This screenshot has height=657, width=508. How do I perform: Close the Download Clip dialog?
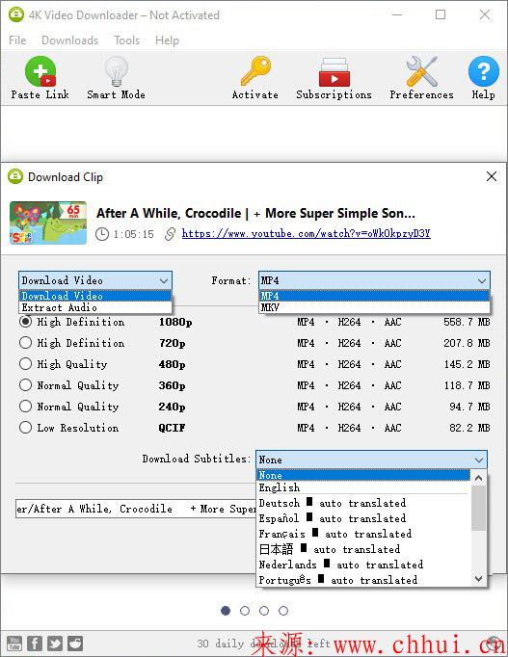coord(492,176)
